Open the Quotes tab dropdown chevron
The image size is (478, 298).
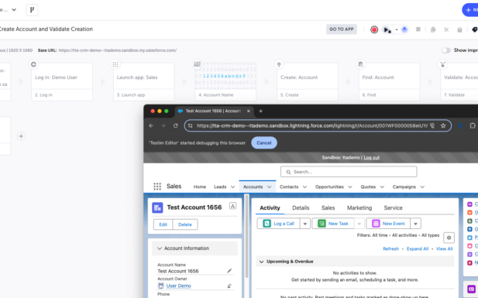(382, 187)
